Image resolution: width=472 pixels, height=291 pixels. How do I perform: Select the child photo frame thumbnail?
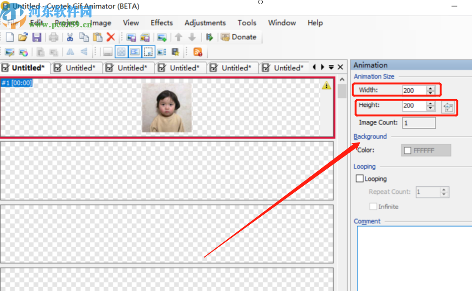tap(167, 108)
